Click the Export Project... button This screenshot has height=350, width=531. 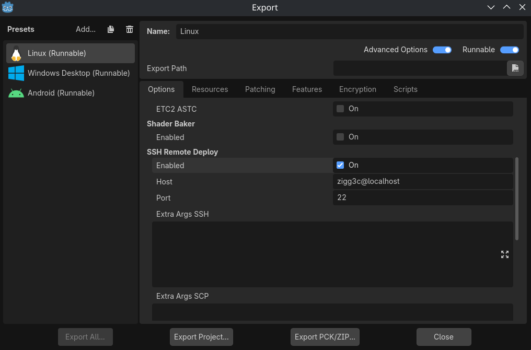coord(201,337)
